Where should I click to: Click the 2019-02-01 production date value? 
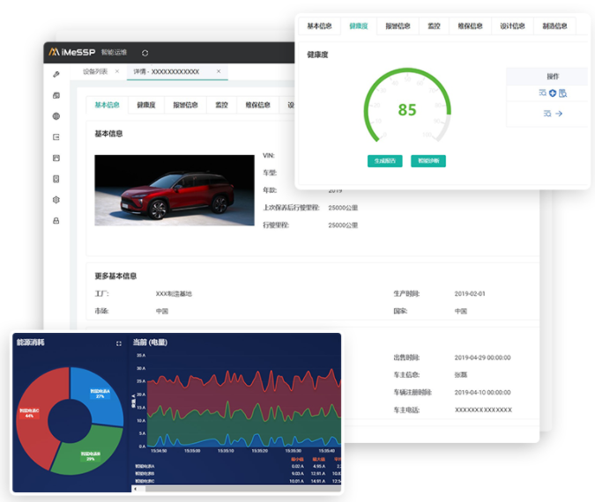point(470,294)
